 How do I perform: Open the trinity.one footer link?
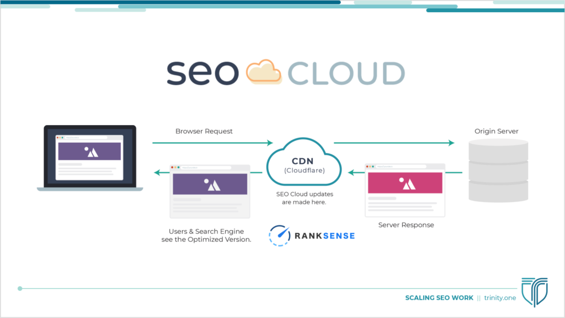[x=500, y=298]
